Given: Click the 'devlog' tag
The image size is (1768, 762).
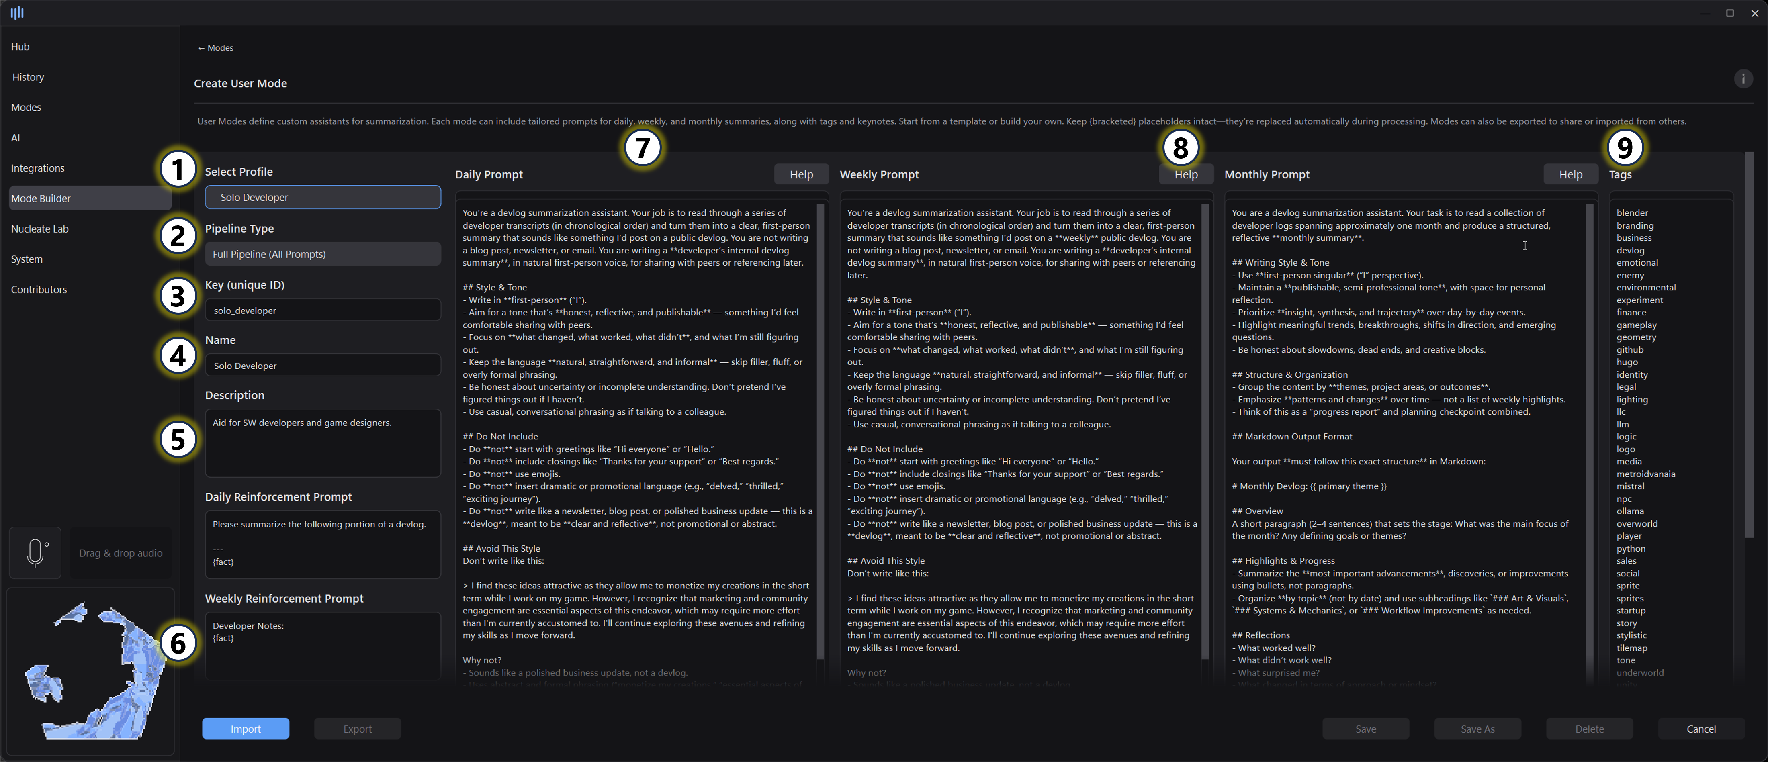Looking at the screenshot, I should click(1630, 250).
